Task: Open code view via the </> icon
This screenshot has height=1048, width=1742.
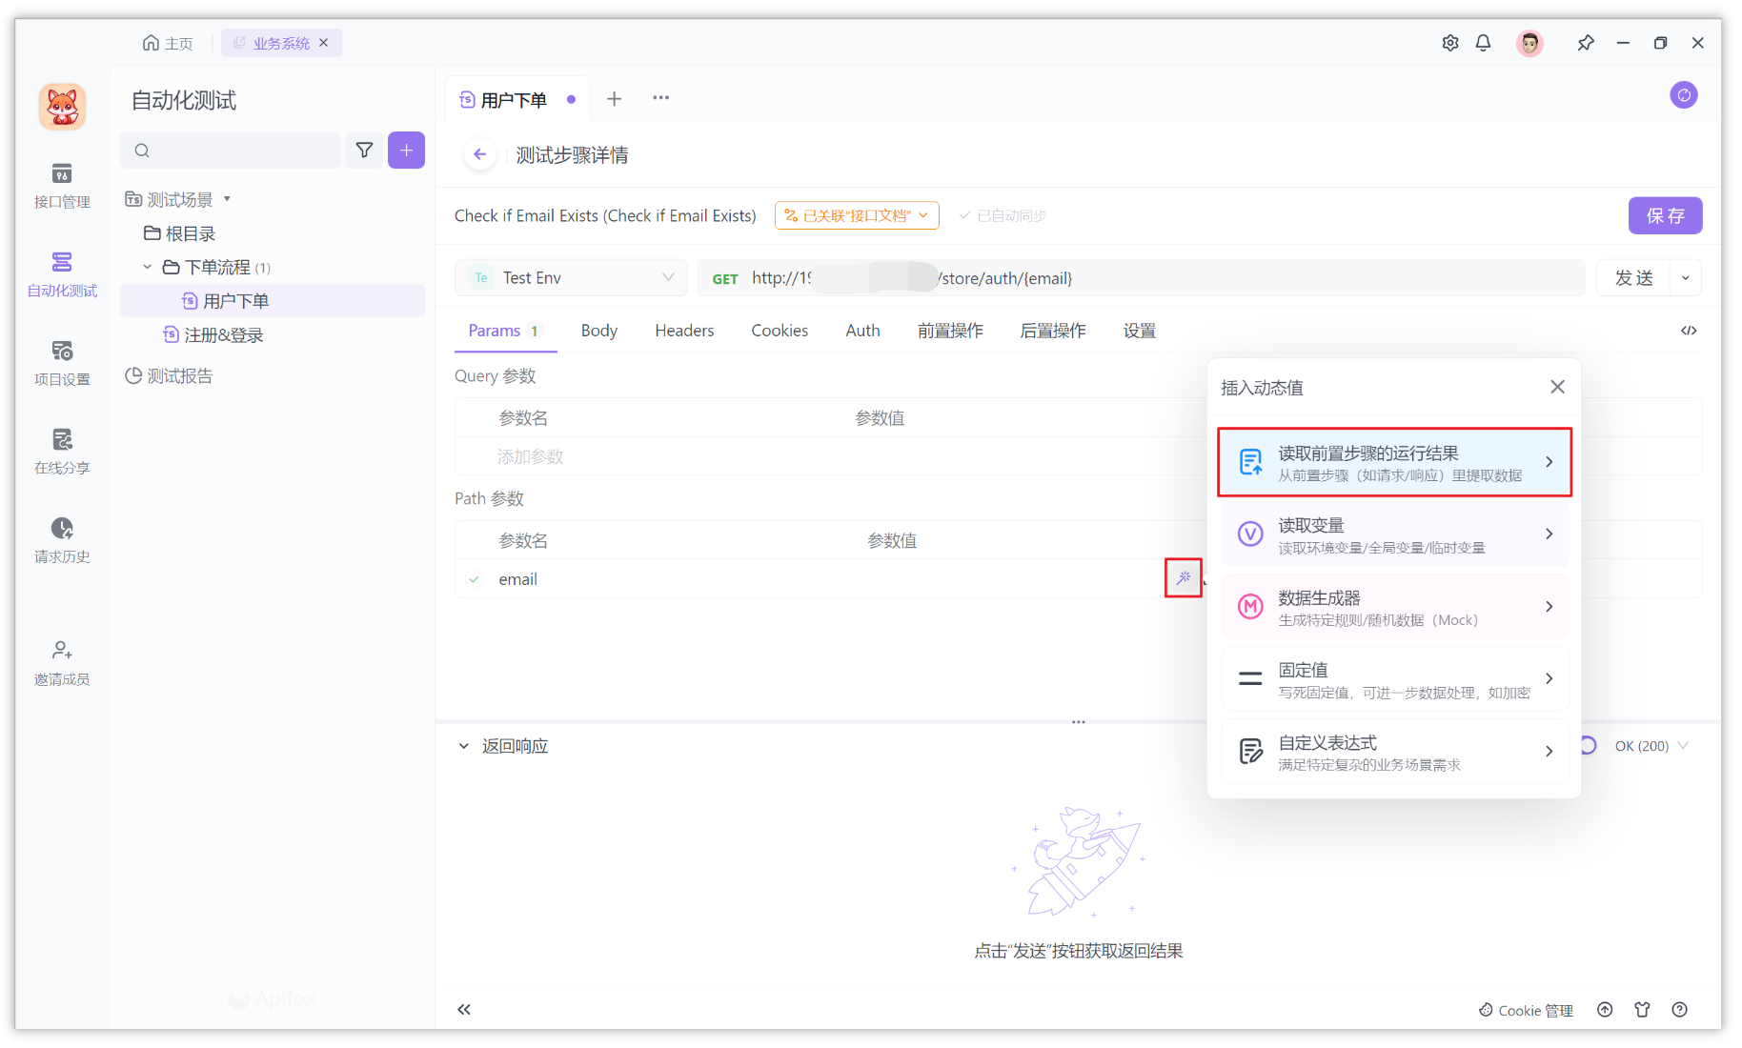Action: coord(1689,330)
